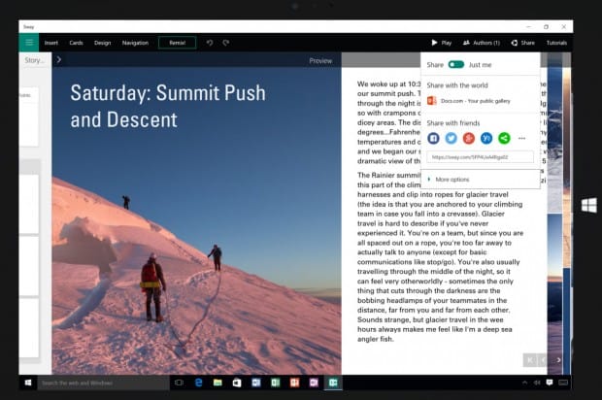Open Microsoft Edge from the taskbar
Screen dimensions: 602x400
coord(198,383)
